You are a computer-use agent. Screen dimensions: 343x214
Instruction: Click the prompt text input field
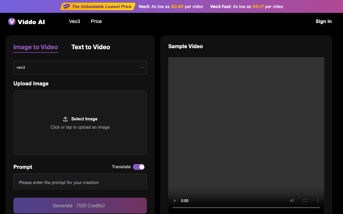click(80, 182)
